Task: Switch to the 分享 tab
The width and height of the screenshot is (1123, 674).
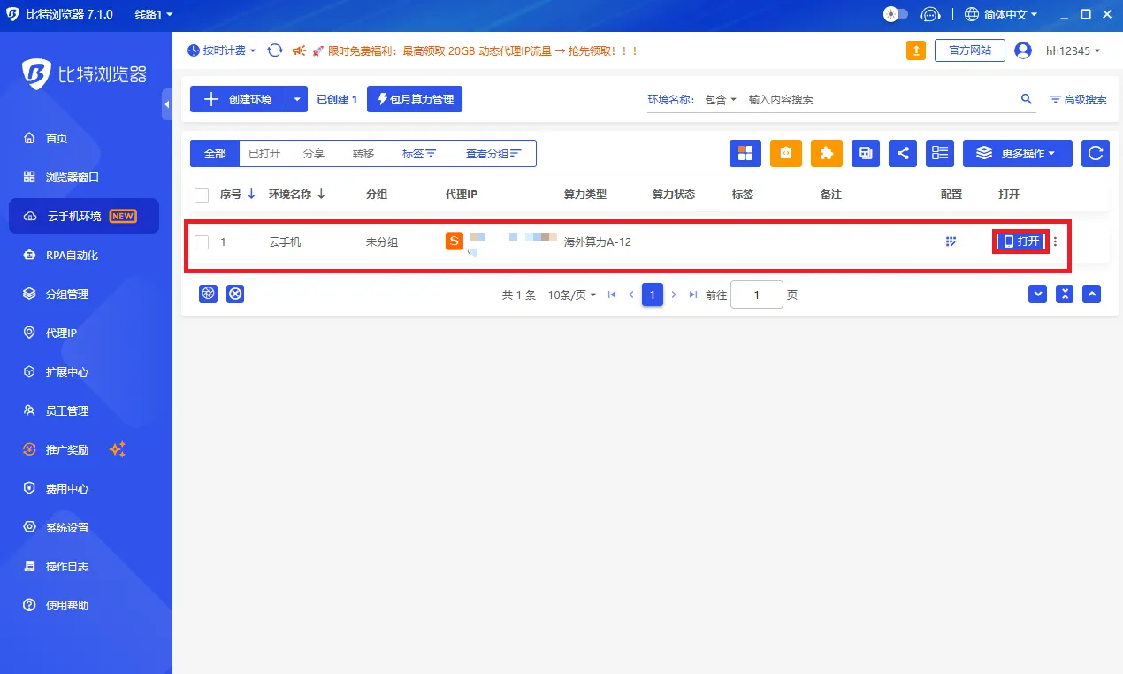Action: point(314,153)
